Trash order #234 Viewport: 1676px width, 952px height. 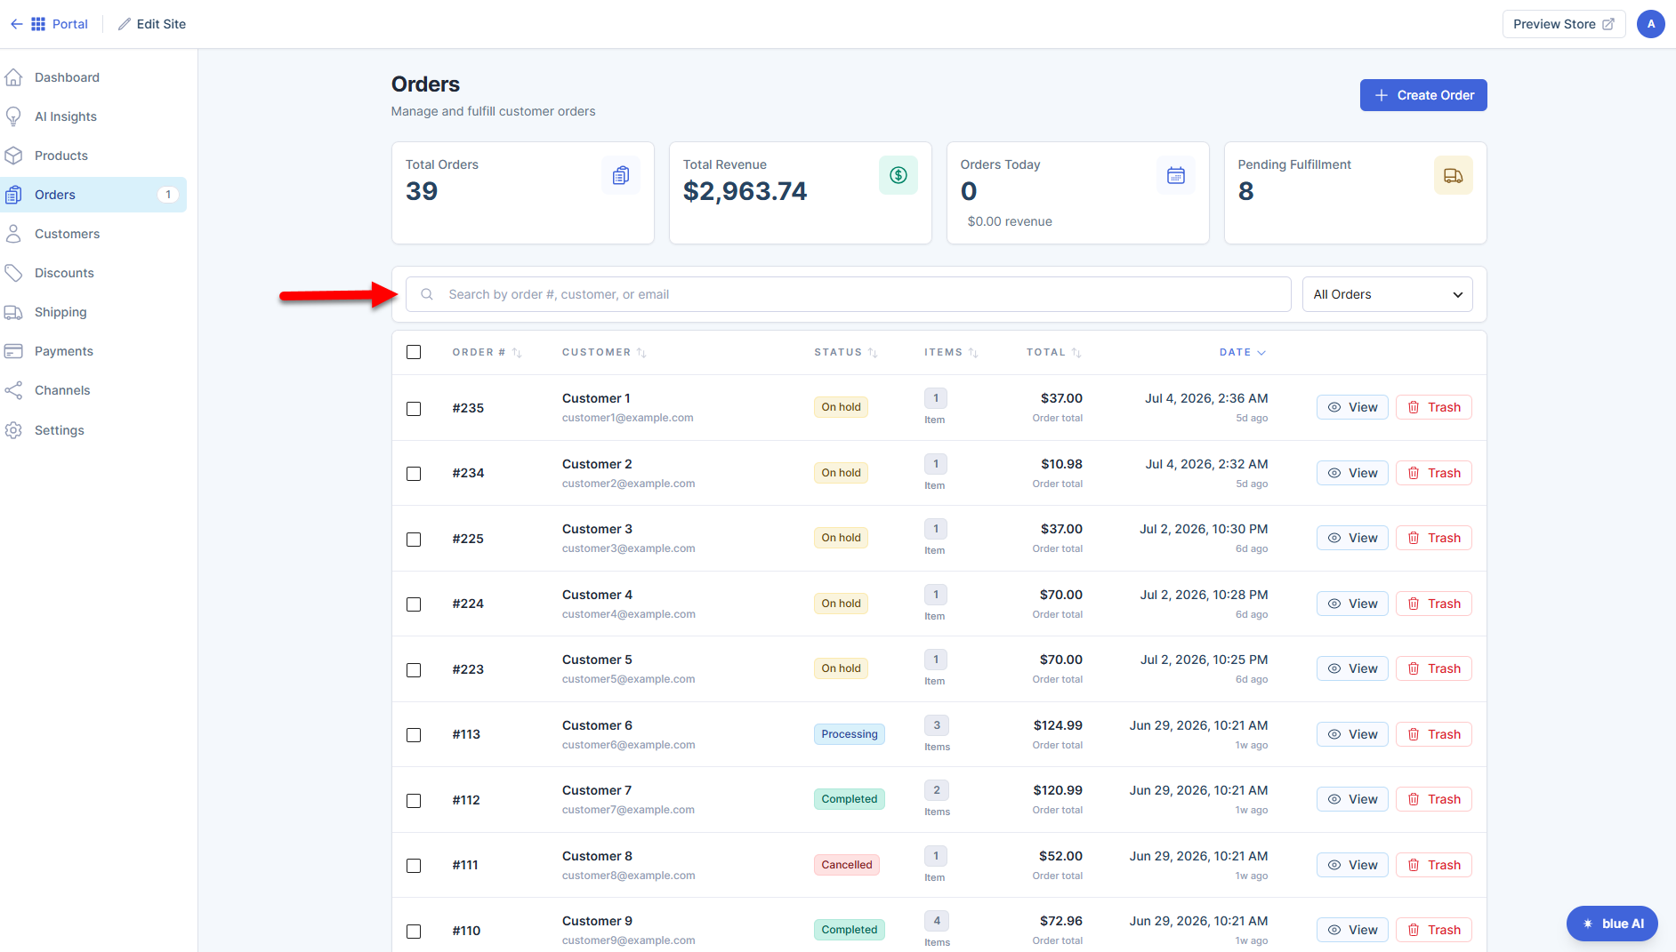click(1433, 473)
